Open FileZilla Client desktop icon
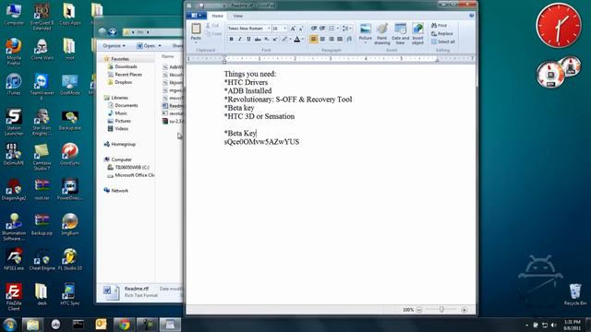This screenshot has height=332, width=591. [x=14, y=297]
